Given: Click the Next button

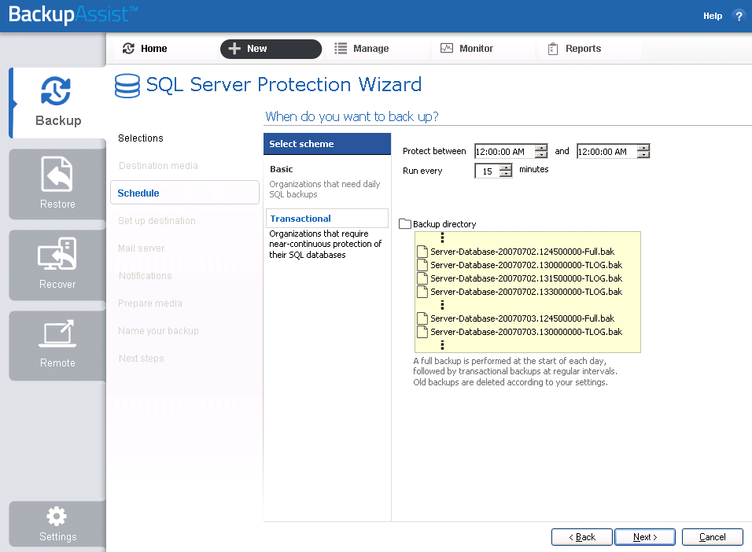Looking at the screenshot, I should pos(645,537).
